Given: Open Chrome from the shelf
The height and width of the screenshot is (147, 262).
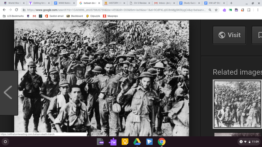Looking at the screenshot, I should pyautogui.click(x=162, y=142).
